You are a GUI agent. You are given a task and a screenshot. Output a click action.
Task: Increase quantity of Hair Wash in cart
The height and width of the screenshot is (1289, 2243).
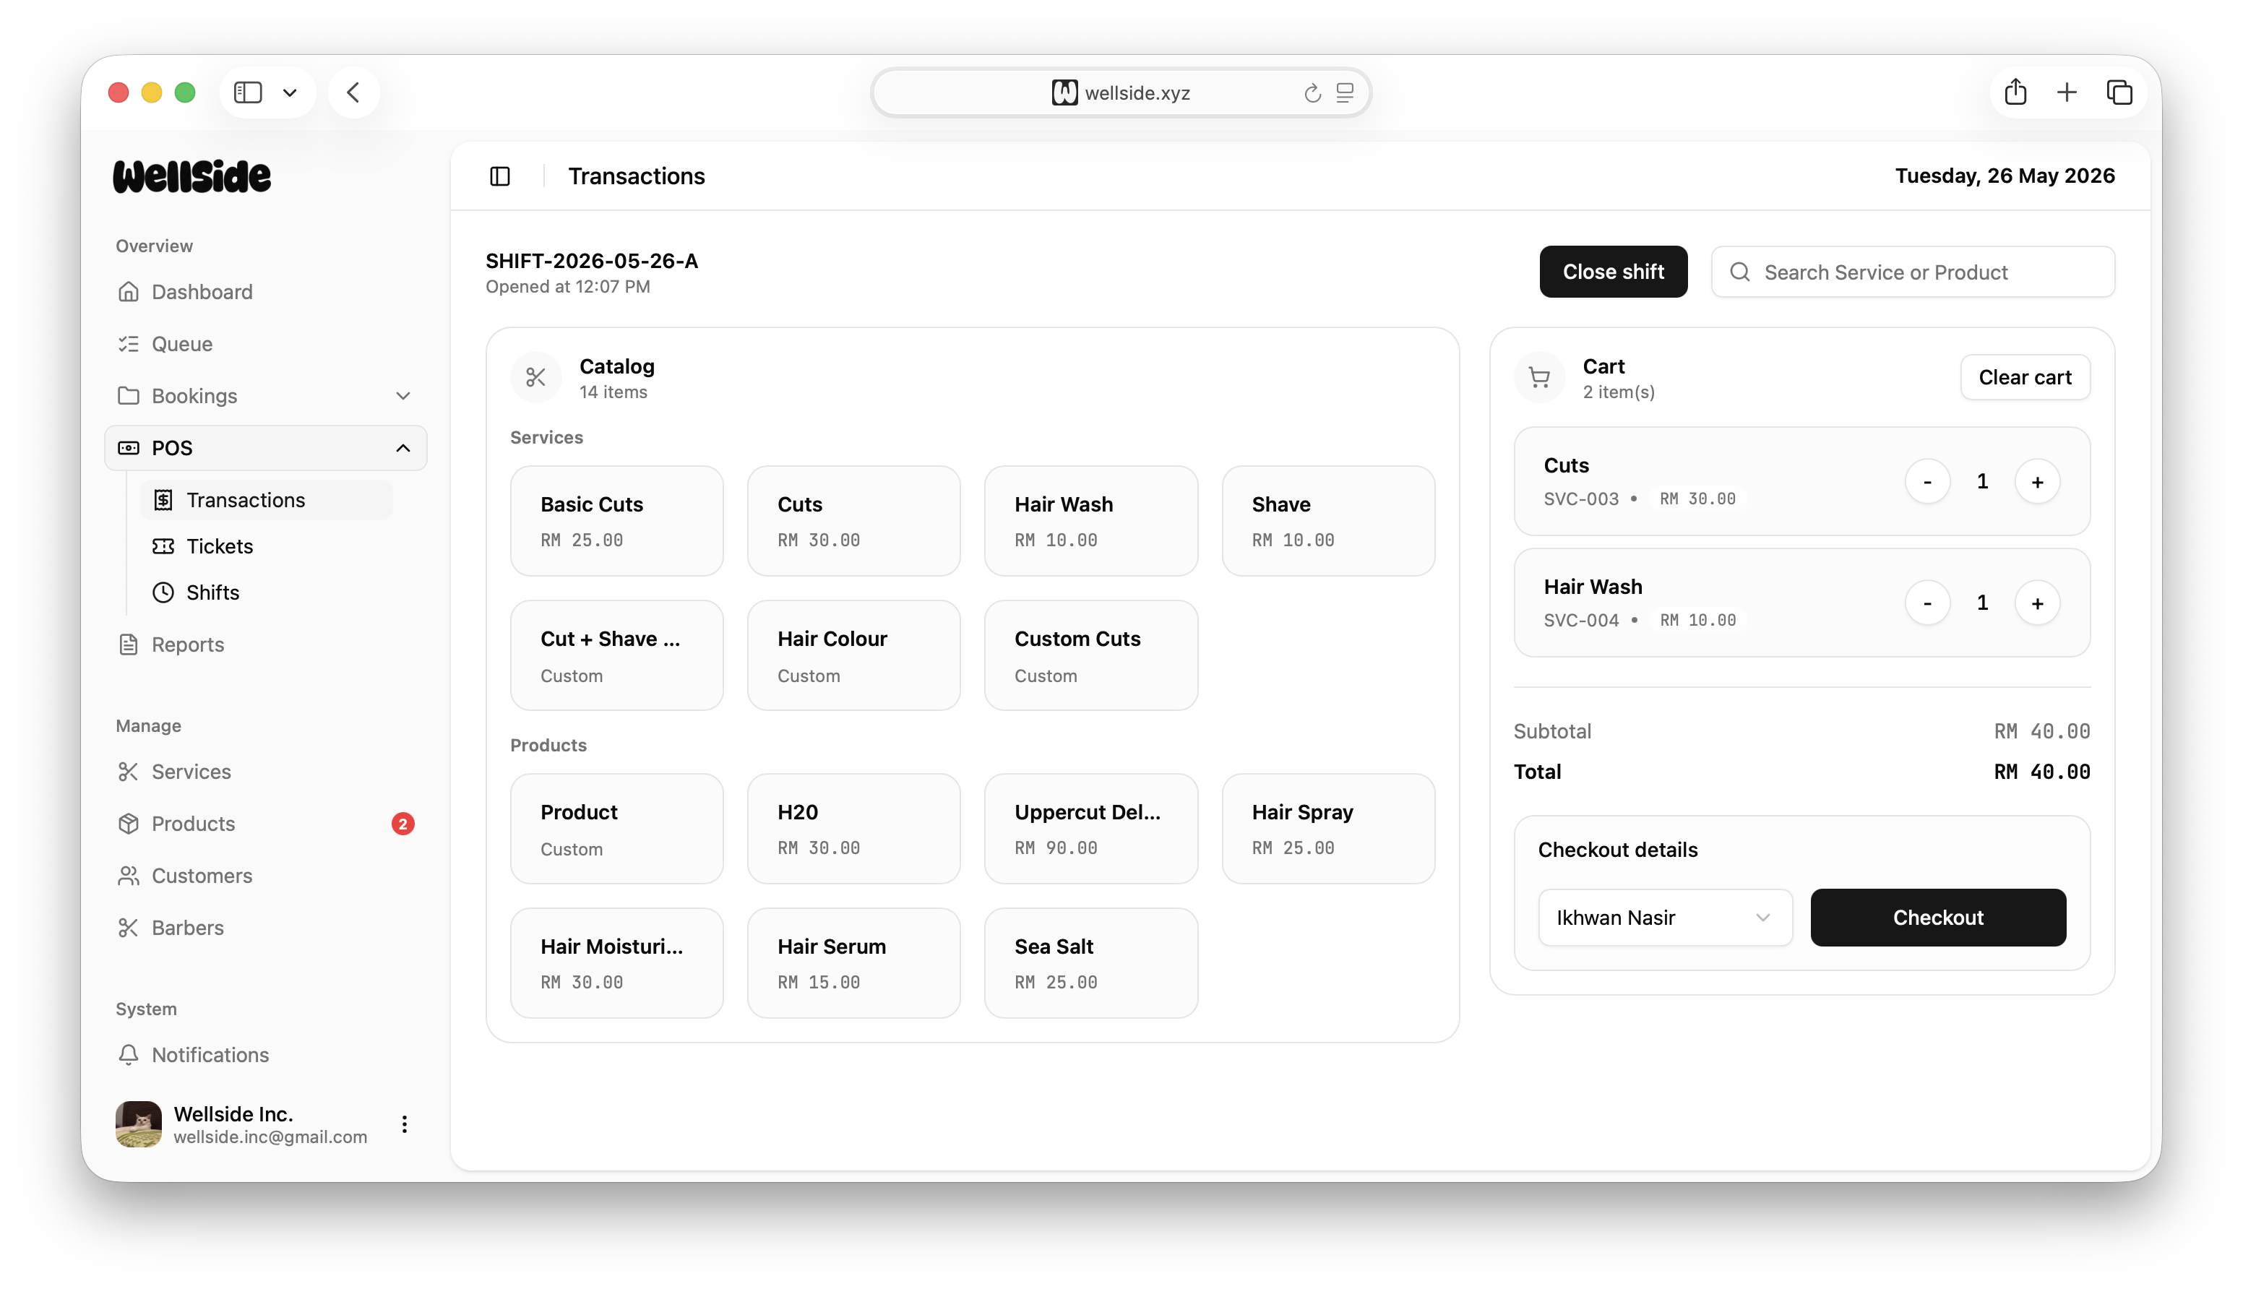tap(2038, 603)
